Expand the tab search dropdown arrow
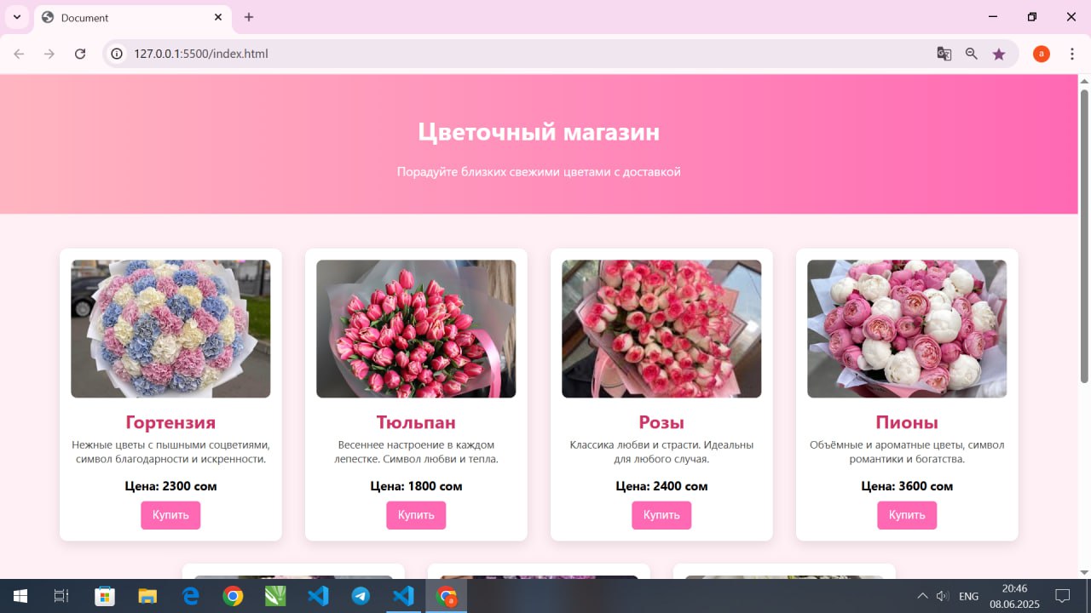The height and width of the screenshot is (613, 1091). pyautogui.click(x=16, y=17)
